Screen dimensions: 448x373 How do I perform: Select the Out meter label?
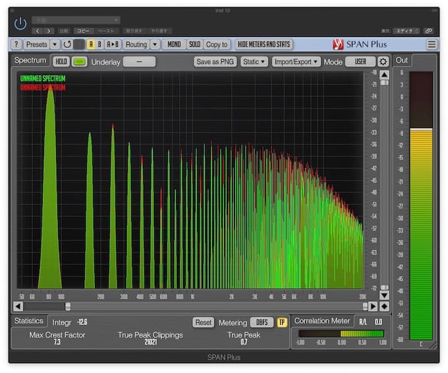point(401,60)
